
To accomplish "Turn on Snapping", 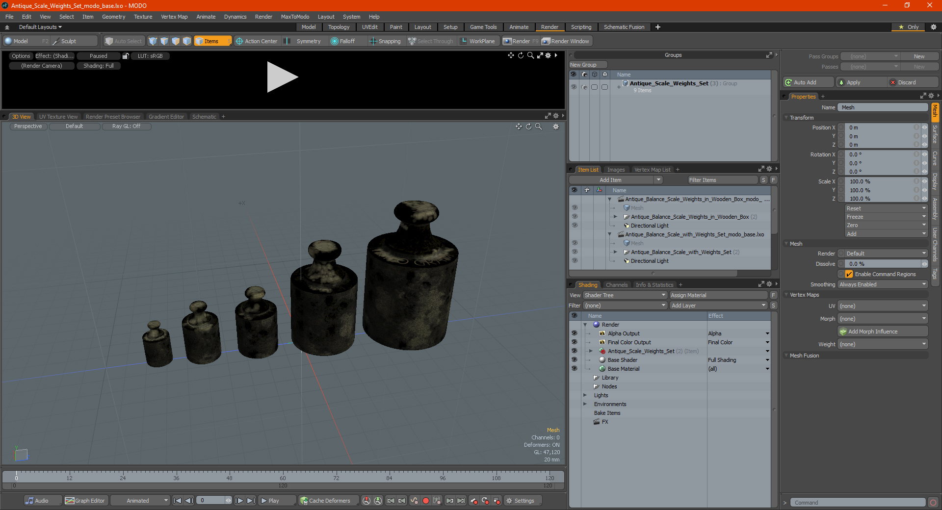I will [386, 41].
